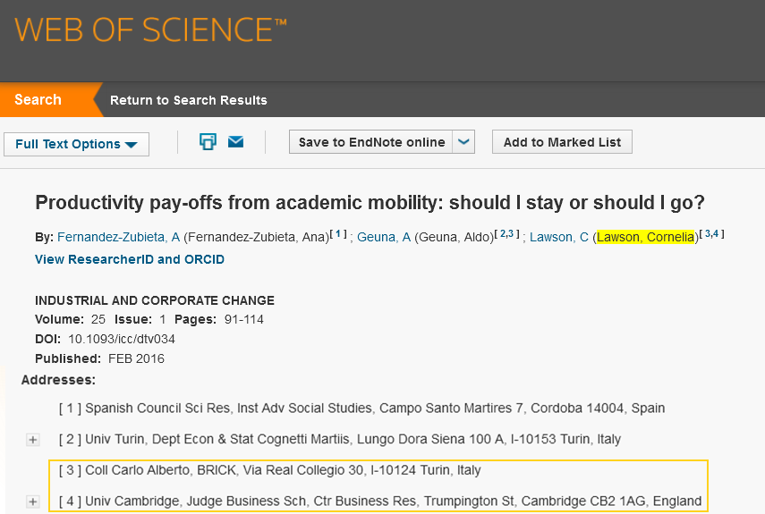The width and height of the screenshot is (765, 514).
Task: Click Add to Marked List button
Action: point(562,142)
